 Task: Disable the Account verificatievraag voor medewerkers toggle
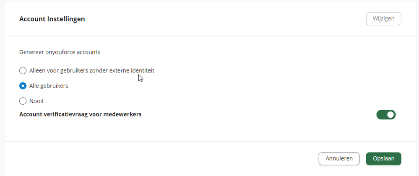(386, 114)
